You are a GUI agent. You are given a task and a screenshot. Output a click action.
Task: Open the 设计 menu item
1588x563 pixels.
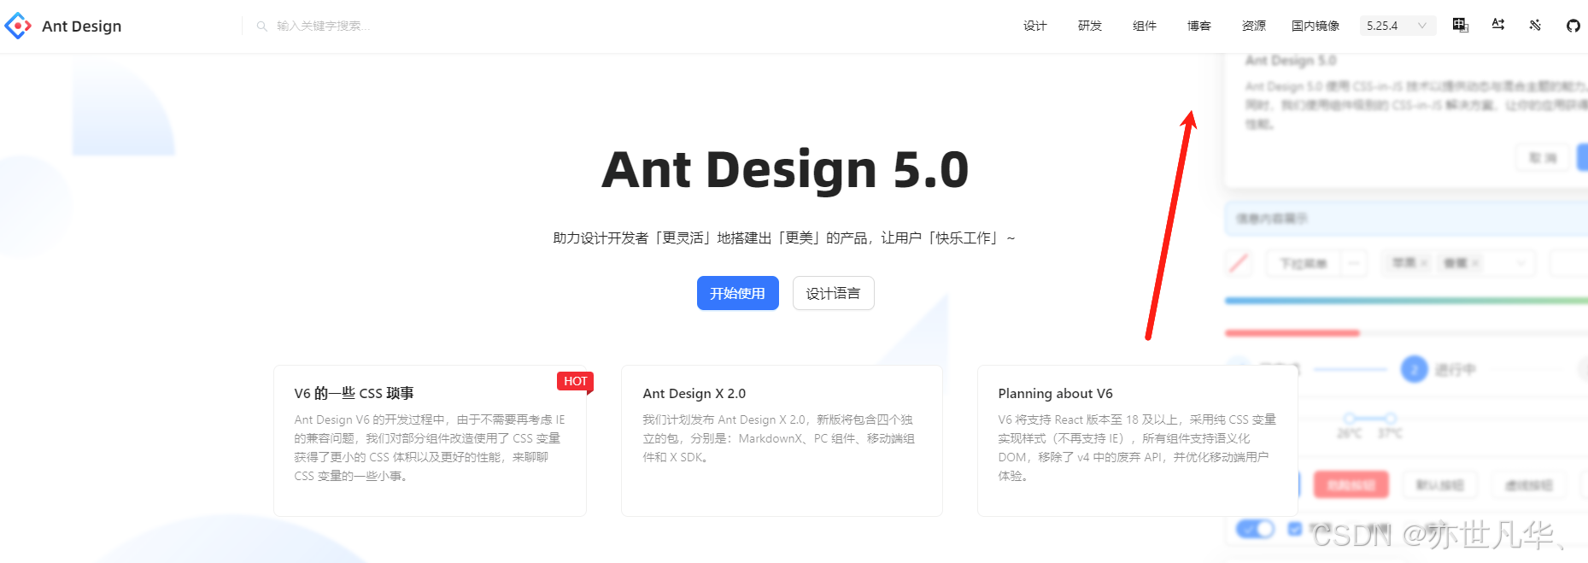click(1034, 26)
